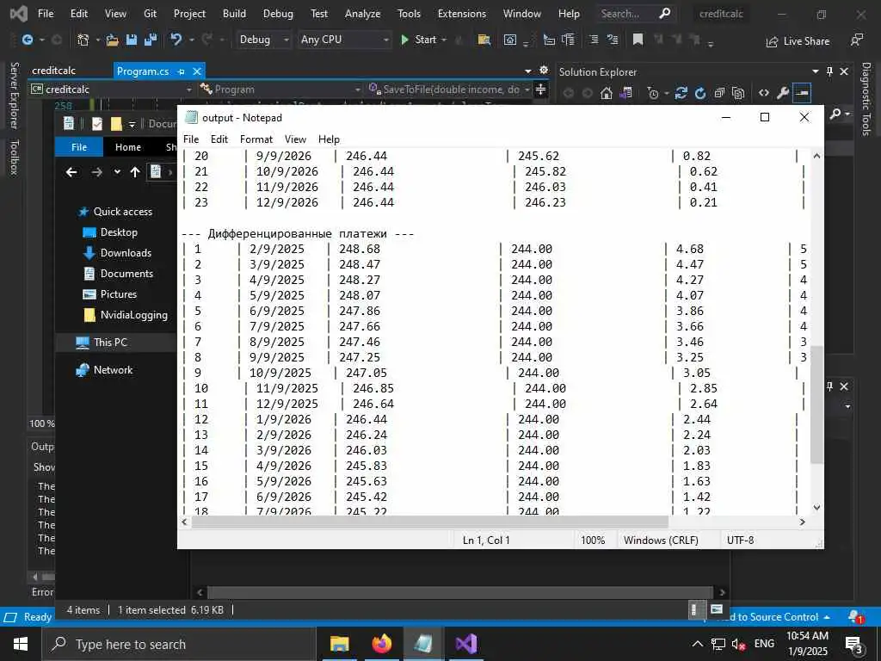Click the split editor window icon
This screenshot has height=661, width=881.
540,90
